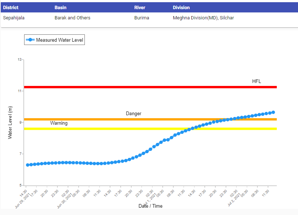Click the first data point of the series

[x=27, y=165]
